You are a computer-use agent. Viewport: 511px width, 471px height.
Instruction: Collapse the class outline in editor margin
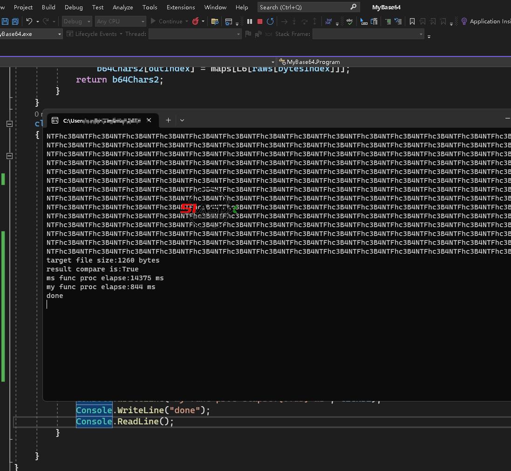click(9, 124)
